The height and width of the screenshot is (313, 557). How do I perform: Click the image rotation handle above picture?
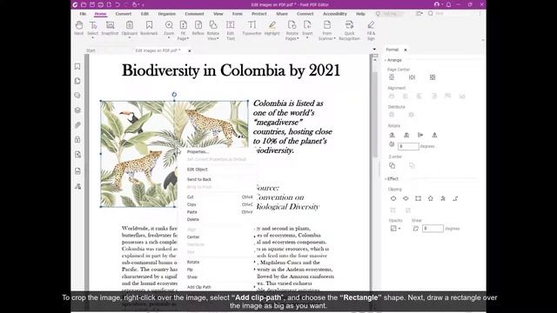tap(174, 95)
